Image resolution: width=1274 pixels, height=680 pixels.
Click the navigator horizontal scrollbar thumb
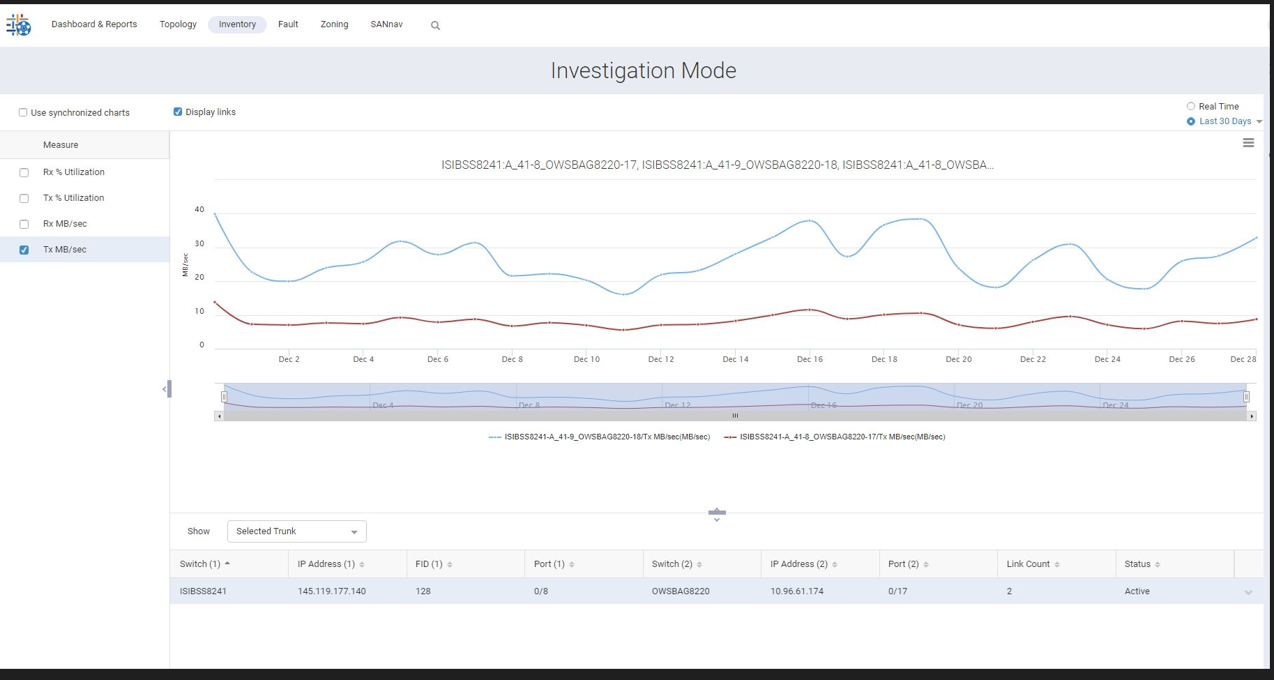coord(735,416)
